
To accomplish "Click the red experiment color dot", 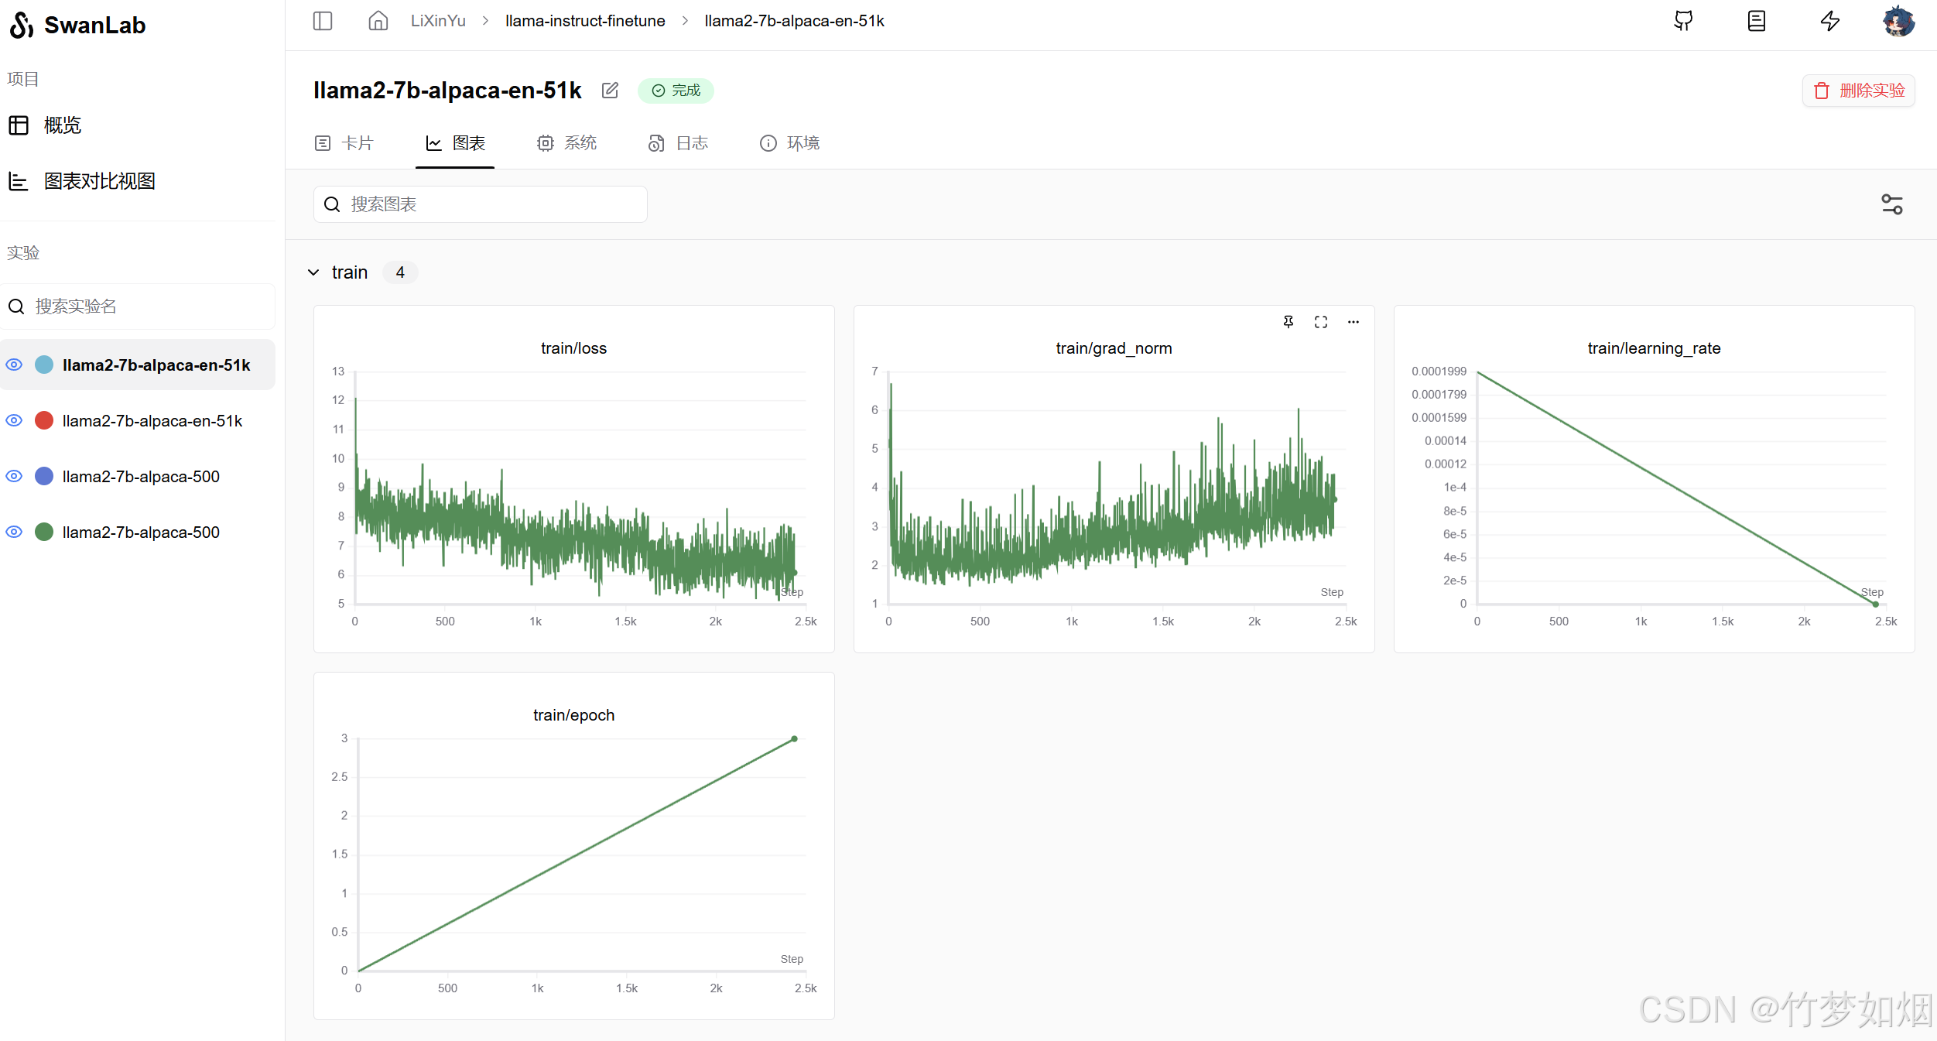I will pyautogui.click(x=44, y=420).
